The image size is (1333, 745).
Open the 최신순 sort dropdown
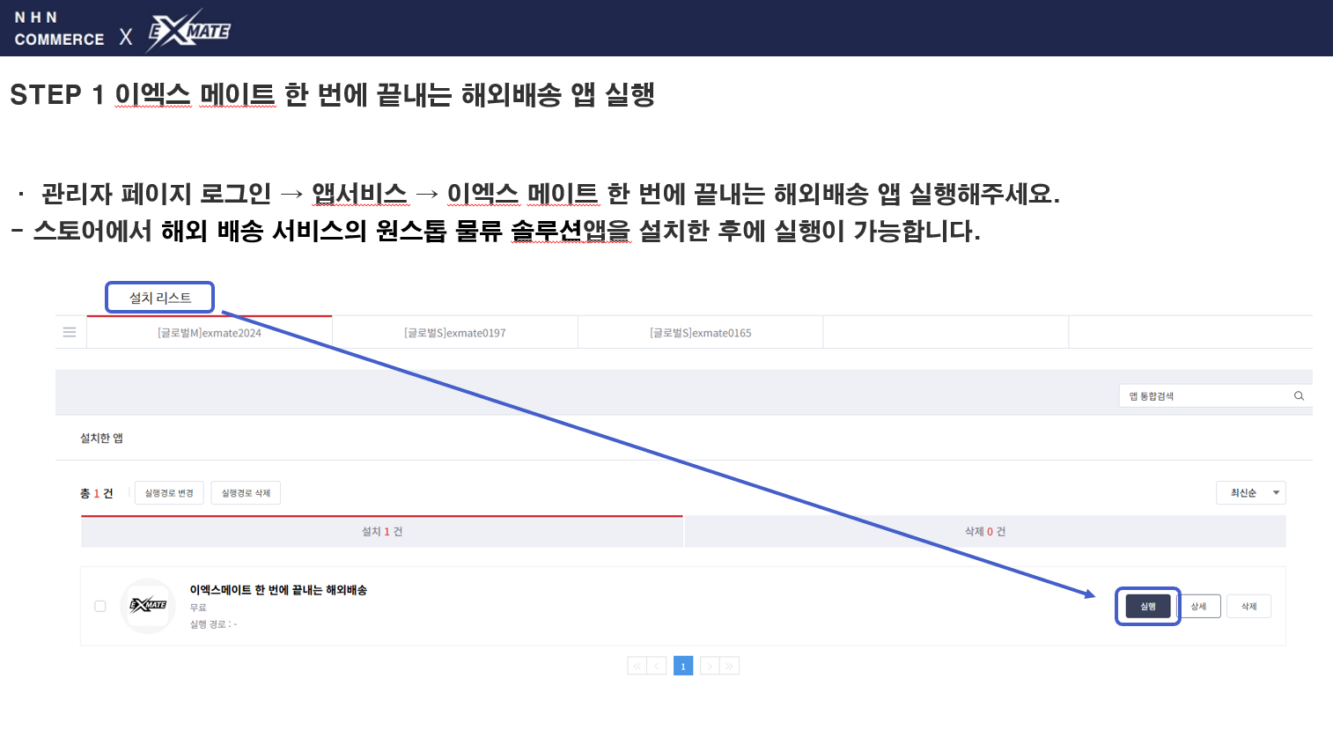click(x=1251, y=493)
